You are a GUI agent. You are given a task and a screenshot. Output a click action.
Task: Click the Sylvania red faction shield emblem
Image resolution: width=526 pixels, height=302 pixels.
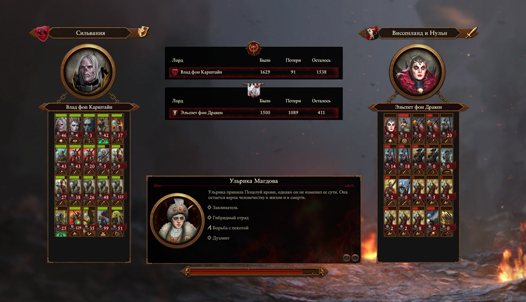pyautogui.click(x=42, y=33)
